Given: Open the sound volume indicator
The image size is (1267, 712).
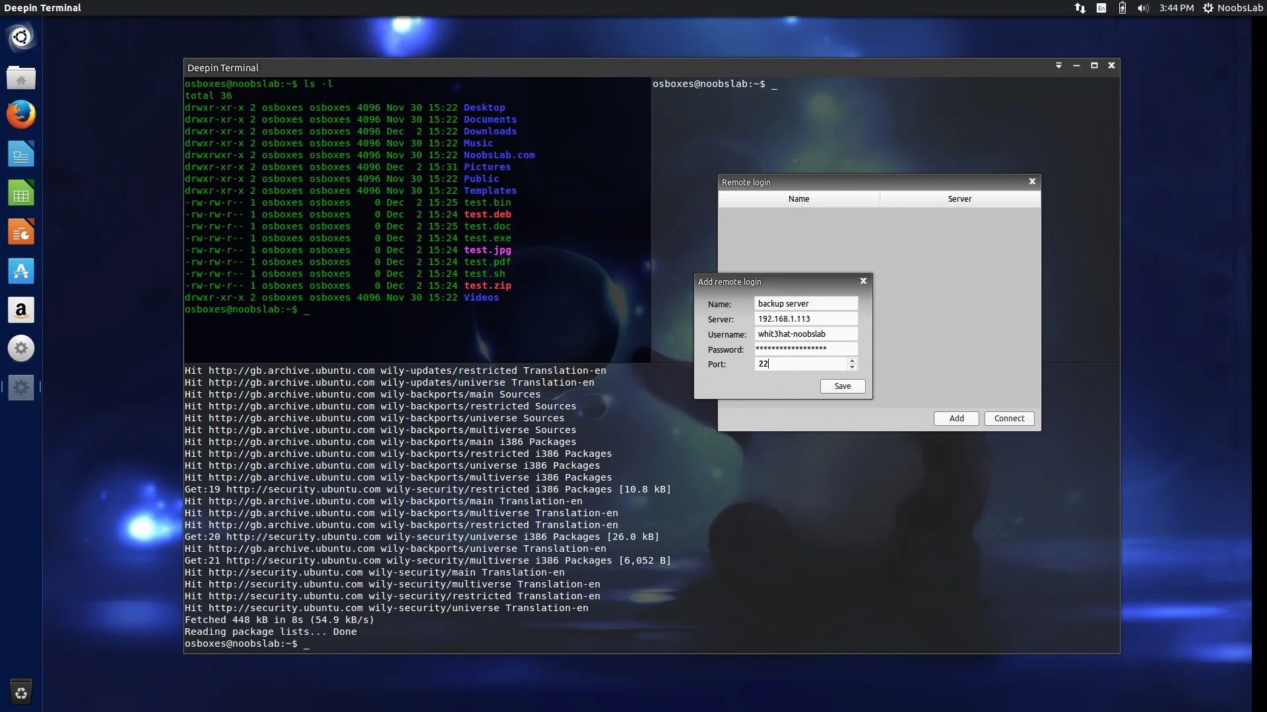Looking at the screenshot, I should click(1143, 8).
